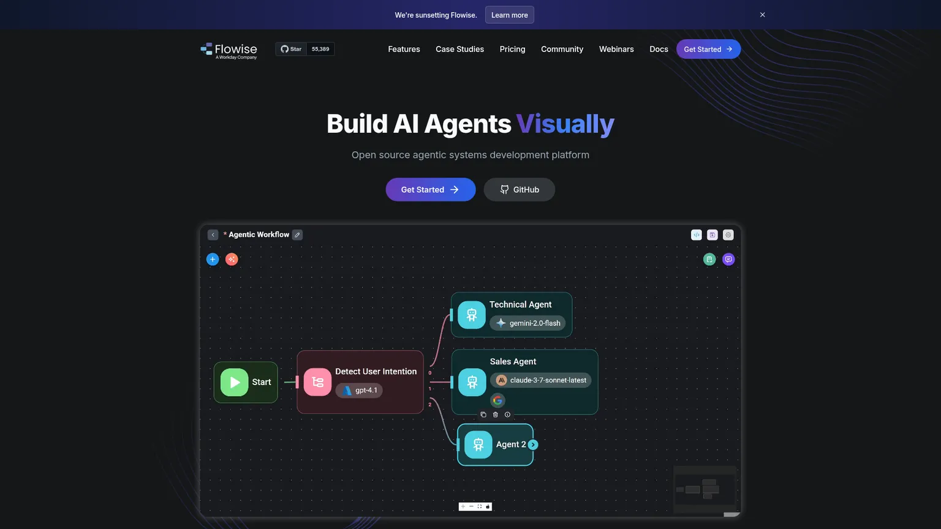
Task: Open the GitHub hero button
Action: pos(520,190)
